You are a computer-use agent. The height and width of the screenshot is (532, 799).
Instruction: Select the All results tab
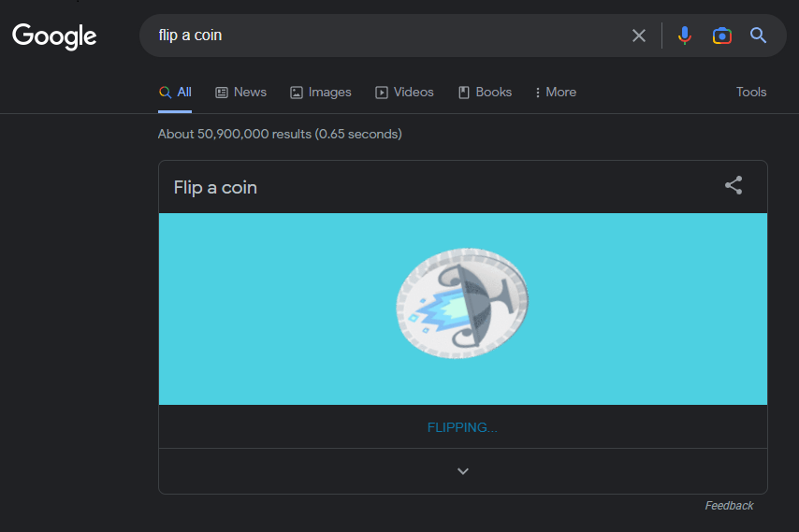(x=175, y=93)
